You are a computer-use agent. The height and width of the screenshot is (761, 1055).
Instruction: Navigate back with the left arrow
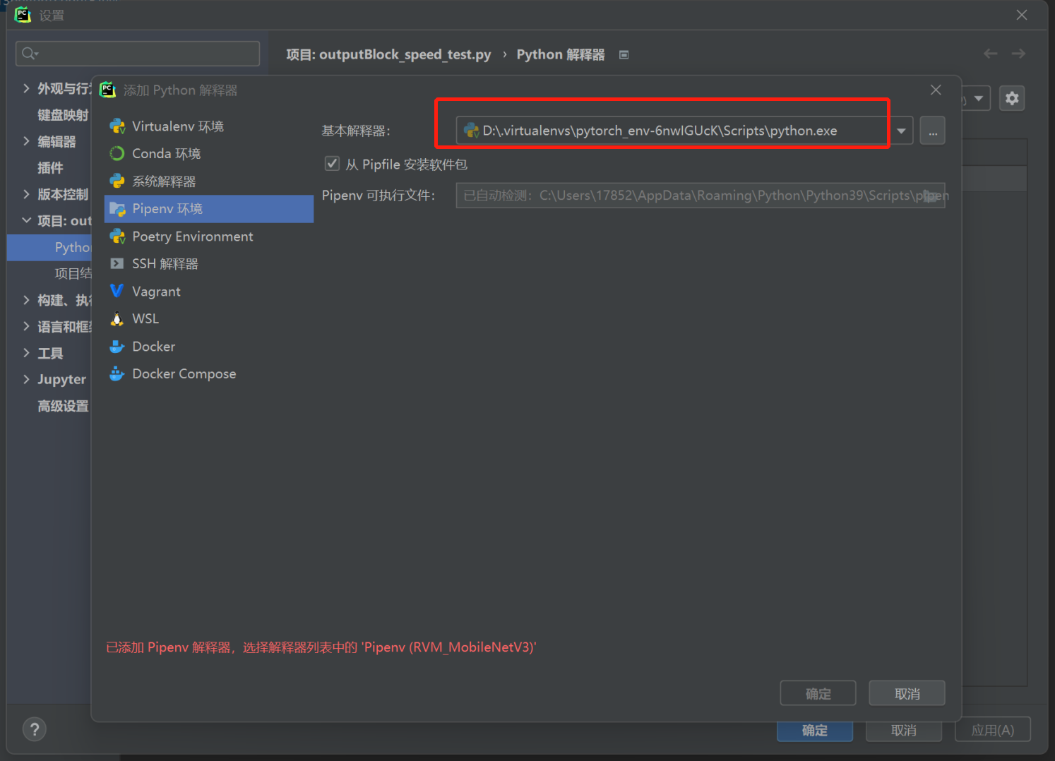(x=991, y=54)
